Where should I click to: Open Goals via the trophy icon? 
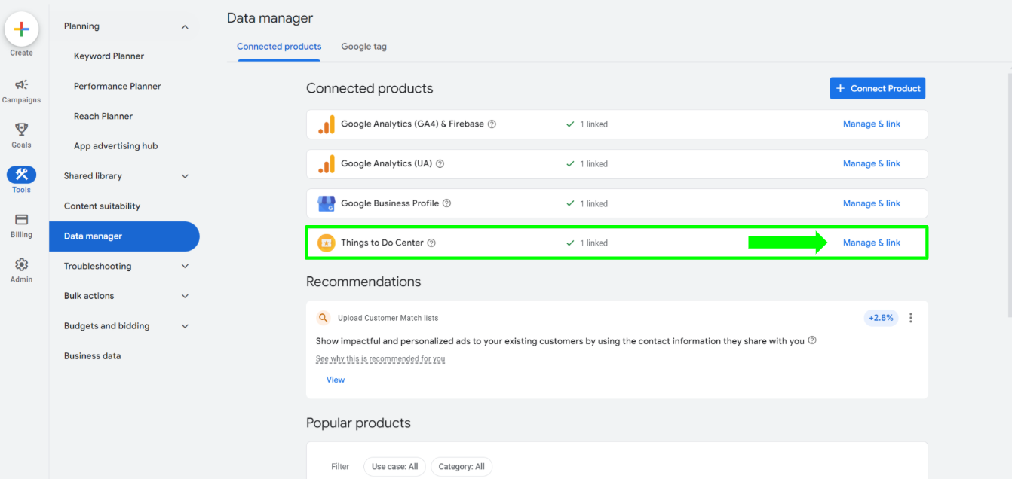click(22, 130)
